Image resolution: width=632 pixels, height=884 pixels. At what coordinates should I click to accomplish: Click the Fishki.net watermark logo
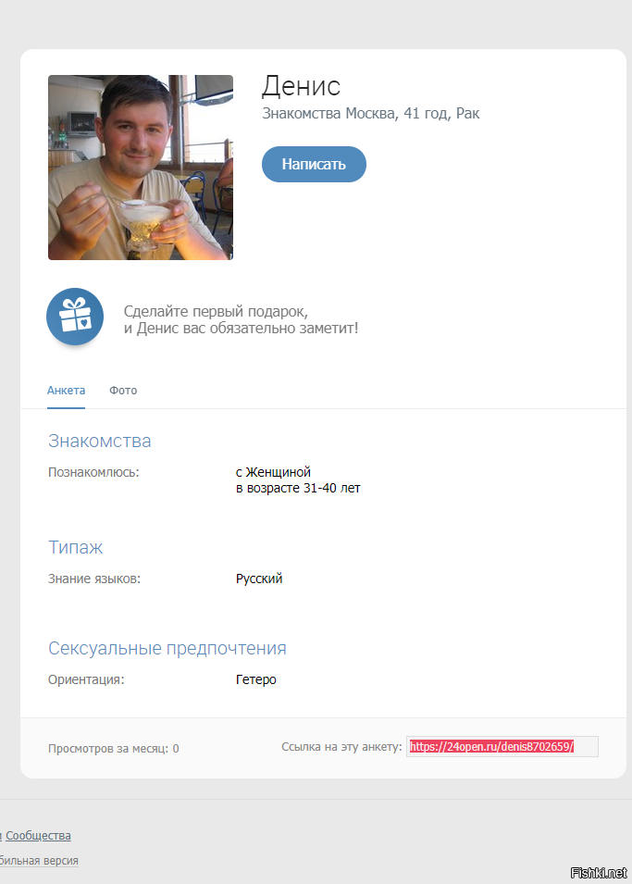pyautogui.click(x=598, y=873)
